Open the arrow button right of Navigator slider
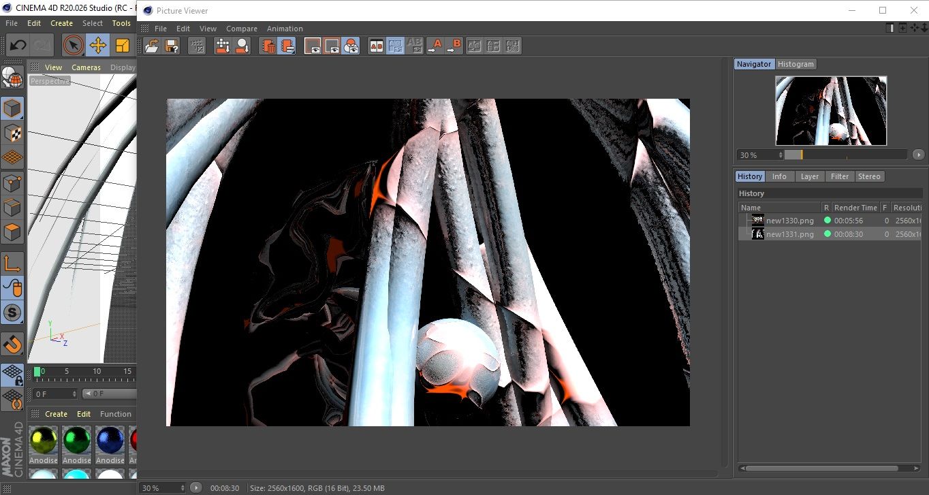The height and width of the screenshot is (495, 929). [918, 155]
